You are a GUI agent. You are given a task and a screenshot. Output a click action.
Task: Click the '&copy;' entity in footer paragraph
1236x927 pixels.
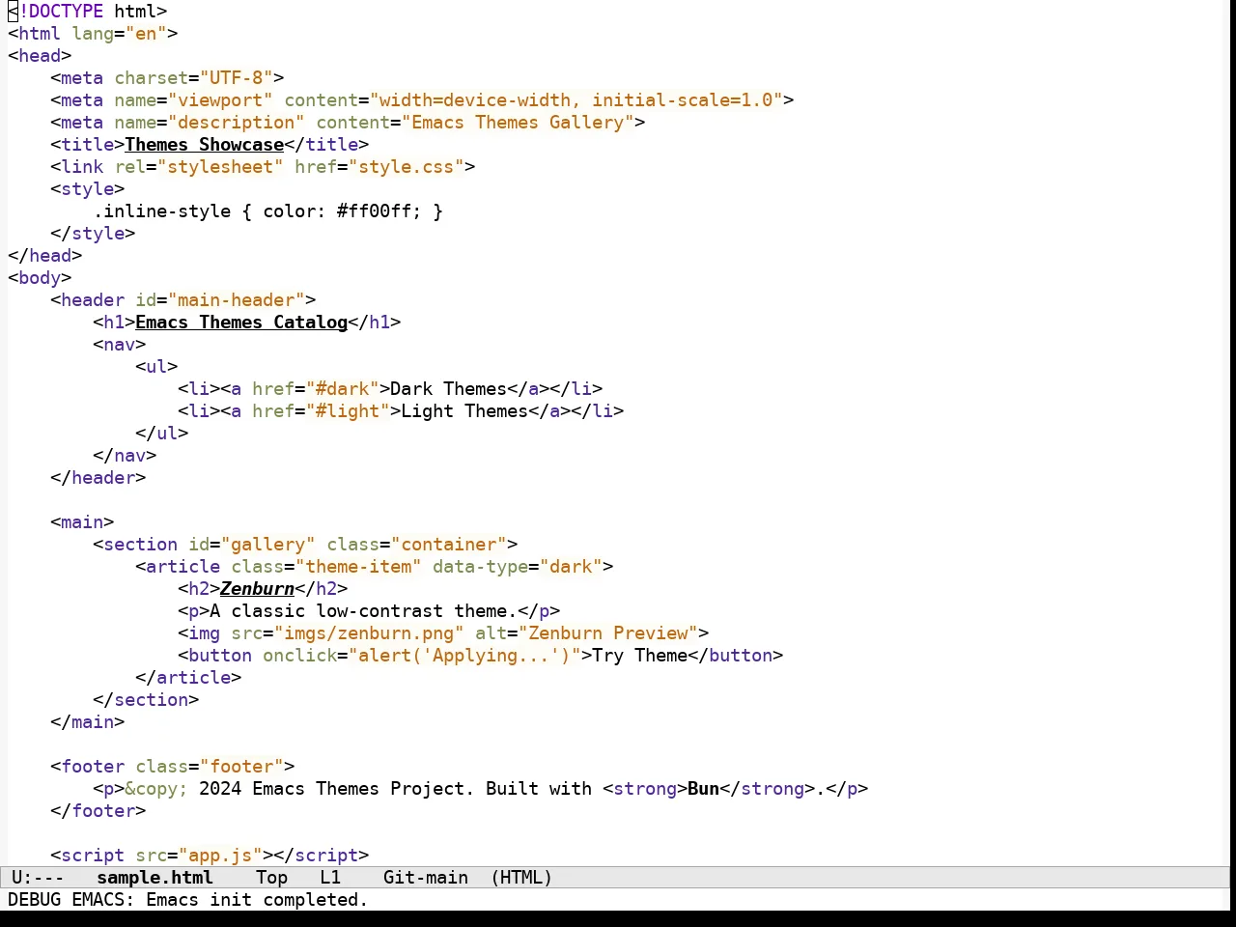click(x=156, y=789)
